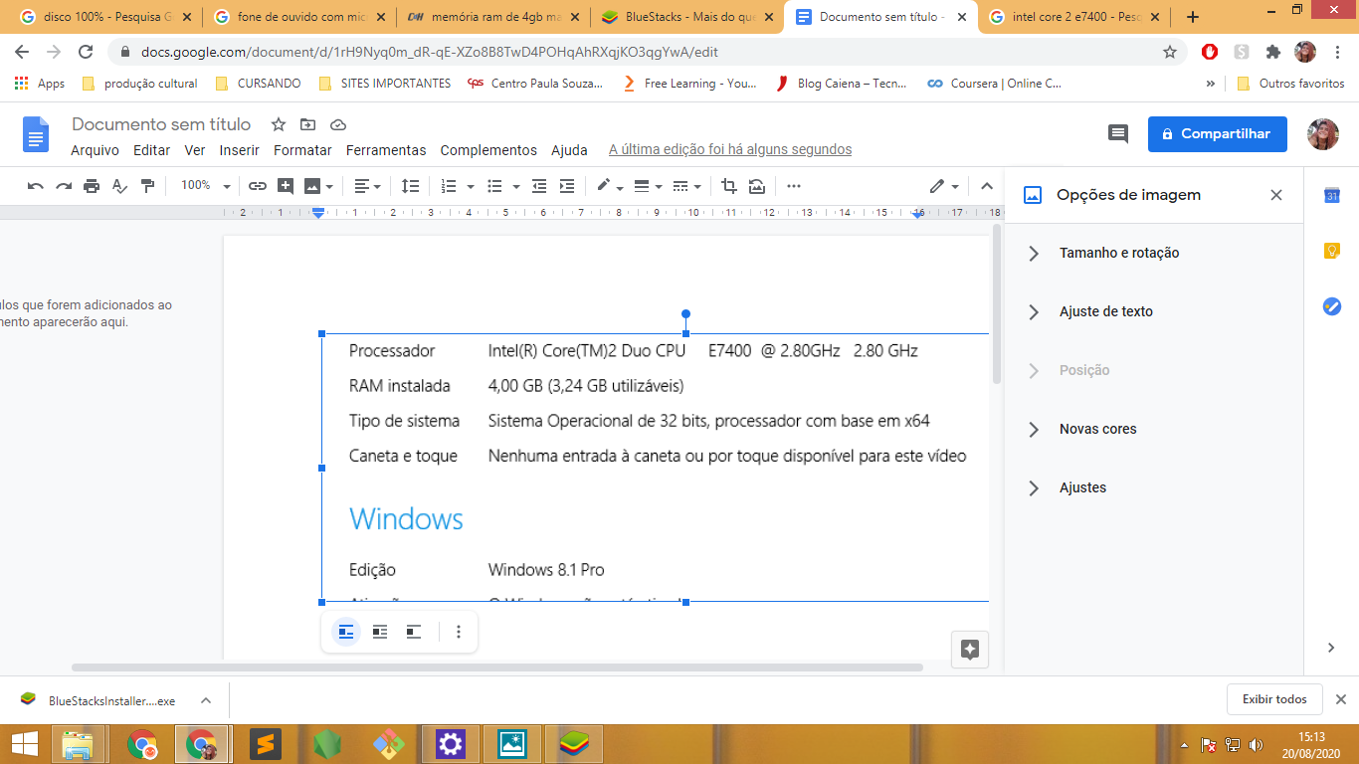1359x764 pixels.
Task: Open the border dash style dropdown
Action: pos(685,186)
